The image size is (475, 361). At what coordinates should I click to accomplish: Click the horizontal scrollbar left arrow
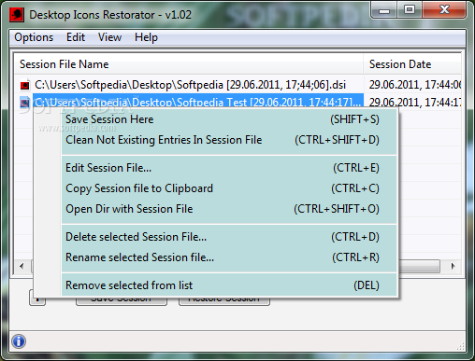click(22, 266)
